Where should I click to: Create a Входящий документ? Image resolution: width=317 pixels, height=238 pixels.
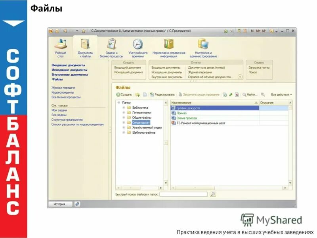pyautogui.click(x=128, y=67)
